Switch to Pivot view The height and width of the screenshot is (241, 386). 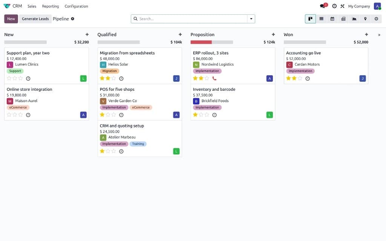343,19
